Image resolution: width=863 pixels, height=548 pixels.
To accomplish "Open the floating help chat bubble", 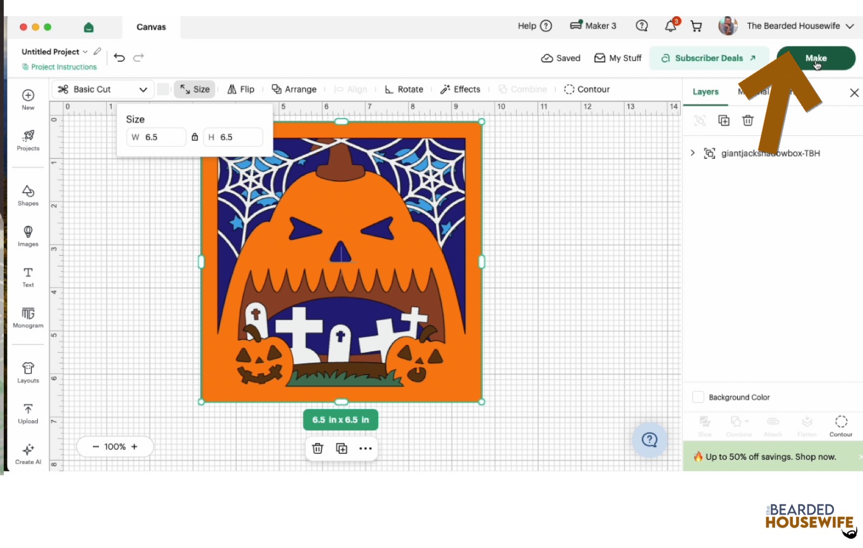I will [649, 440].
